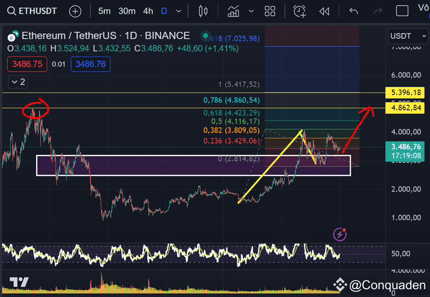Undo the last chart action
The image size is (430, 297).
tap(354, 11)
